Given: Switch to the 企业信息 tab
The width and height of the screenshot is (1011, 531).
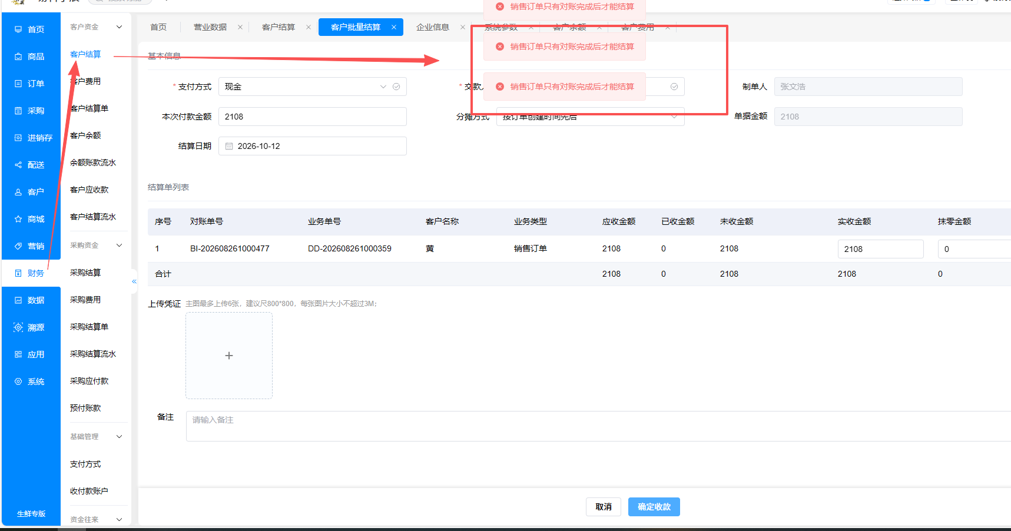Looking at the screenshot, I should [x=433, y=27].
